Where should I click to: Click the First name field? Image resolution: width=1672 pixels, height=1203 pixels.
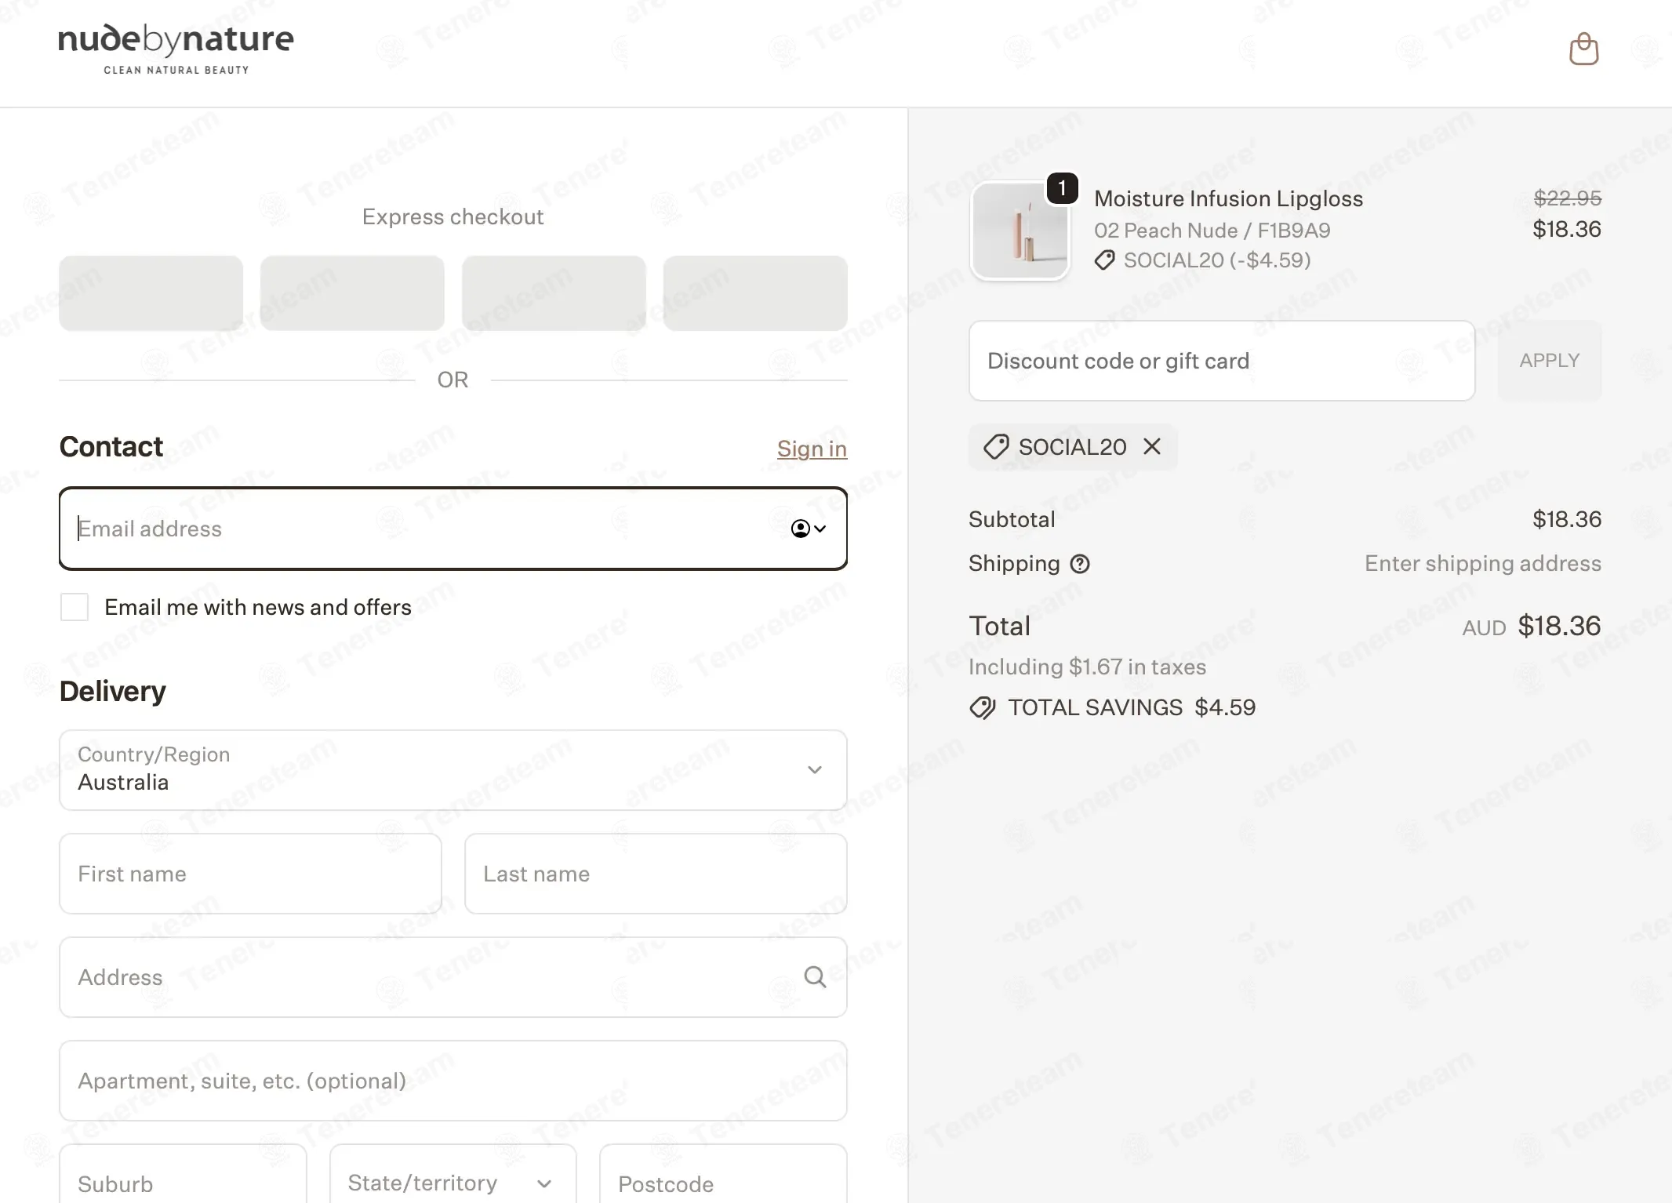click(x=251, y=874)
